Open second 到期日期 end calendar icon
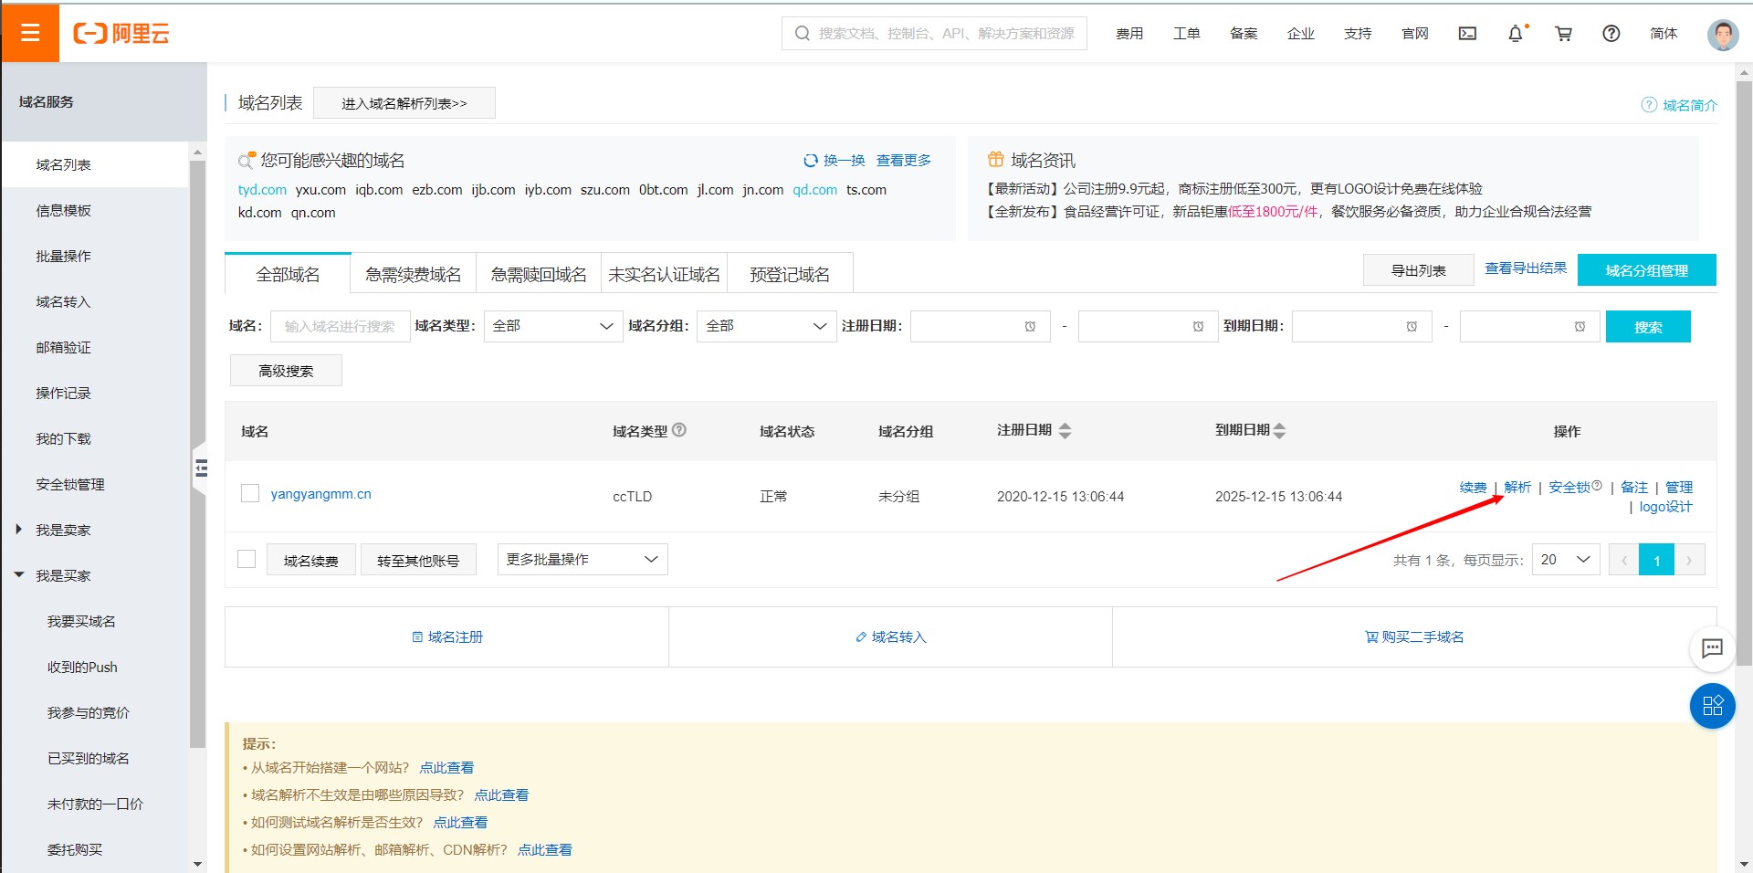This screenshot has height=873, width=1753. click(x=1580, y=327)
